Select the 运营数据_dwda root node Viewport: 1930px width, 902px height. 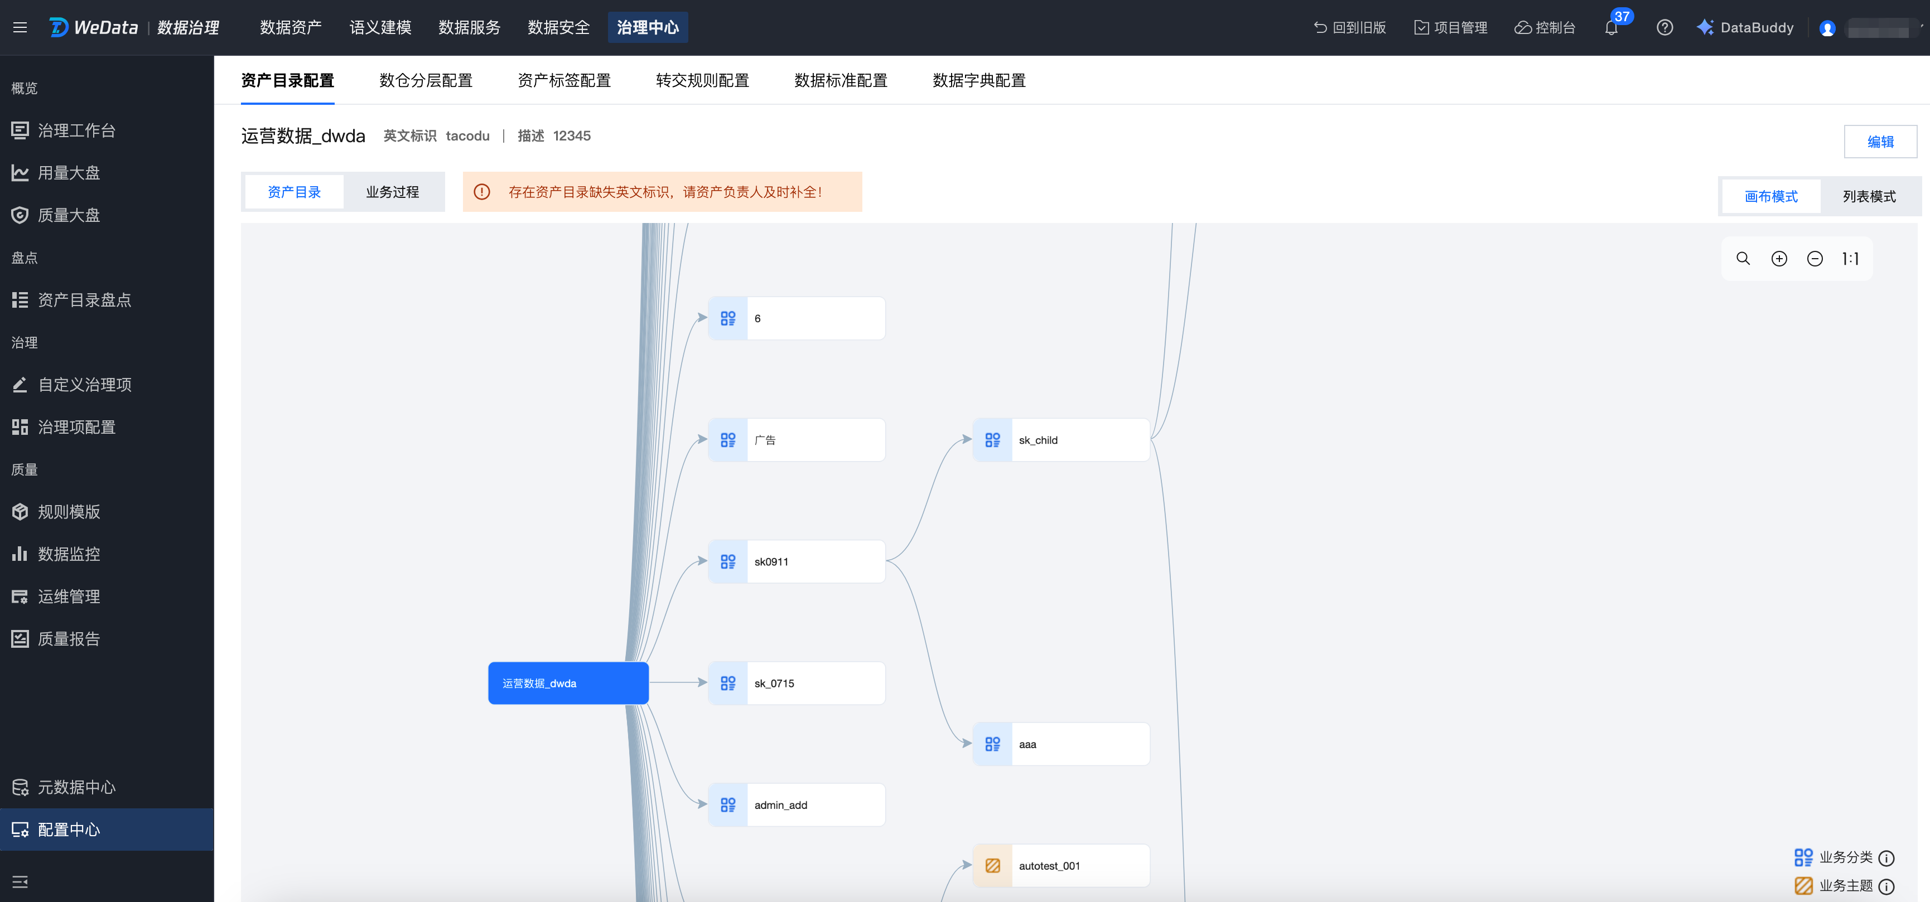pos(568,683)
